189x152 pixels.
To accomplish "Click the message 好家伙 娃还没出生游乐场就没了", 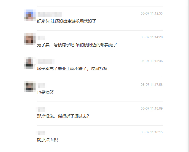I will click(67, 21).
